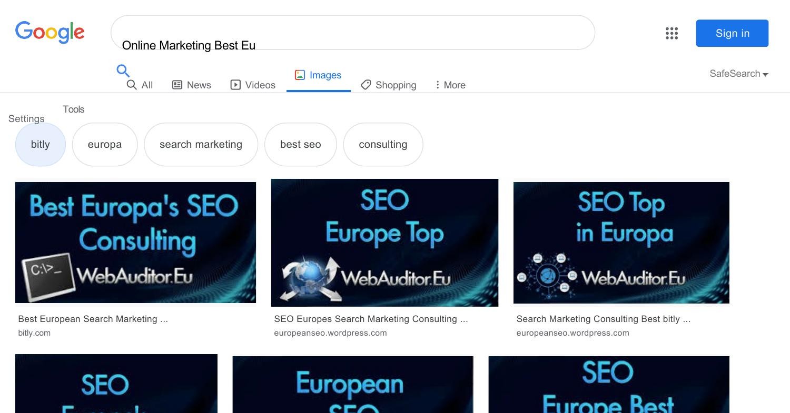Open the European SEO image in second row
The image size is (790, 413).
353,385
